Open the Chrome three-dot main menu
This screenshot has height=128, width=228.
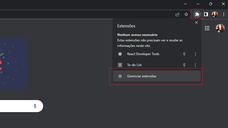pos(224,14)
